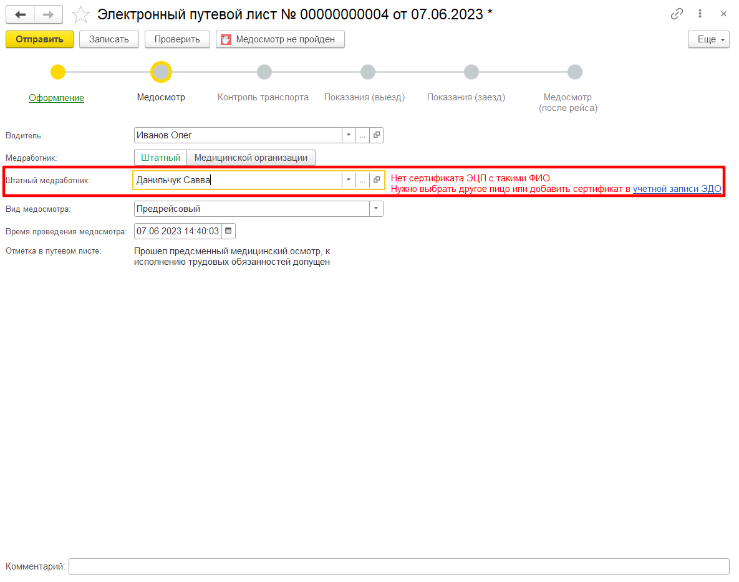Go back with the left arrow
This screenshot has height=582, width=739.
[20, 14]
